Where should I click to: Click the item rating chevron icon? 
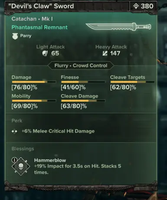pos(136,6)
